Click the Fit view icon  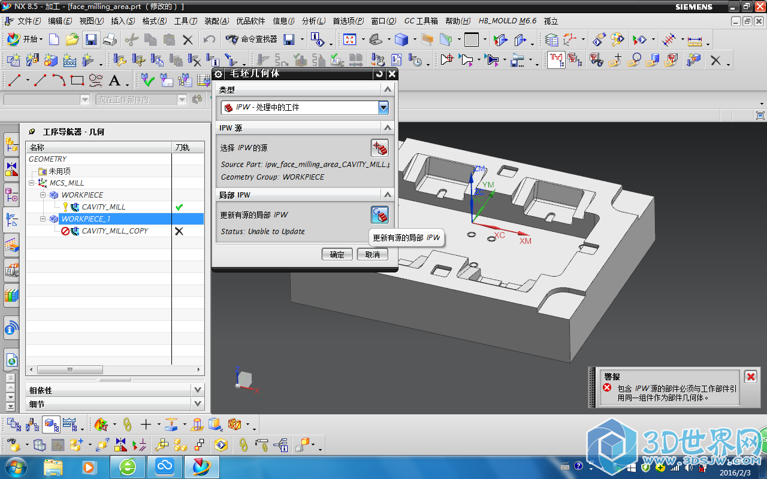349,40
